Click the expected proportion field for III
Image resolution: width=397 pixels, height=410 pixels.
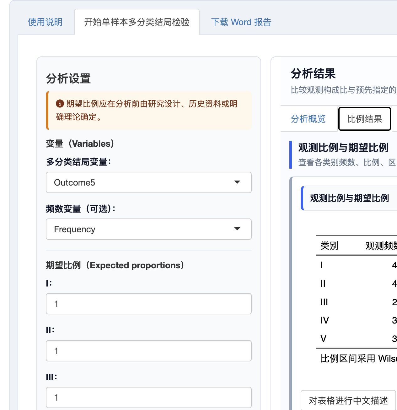[149, 397]
